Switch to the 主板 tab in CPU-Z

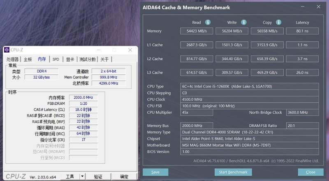[28, 60]
